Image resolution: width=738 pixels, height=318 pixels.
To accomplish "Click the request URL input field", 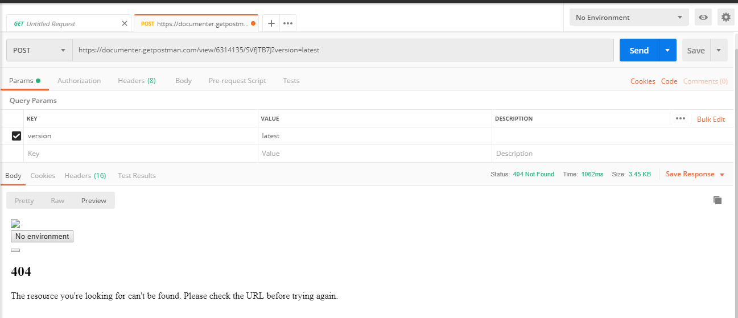I will click(343, 50).
